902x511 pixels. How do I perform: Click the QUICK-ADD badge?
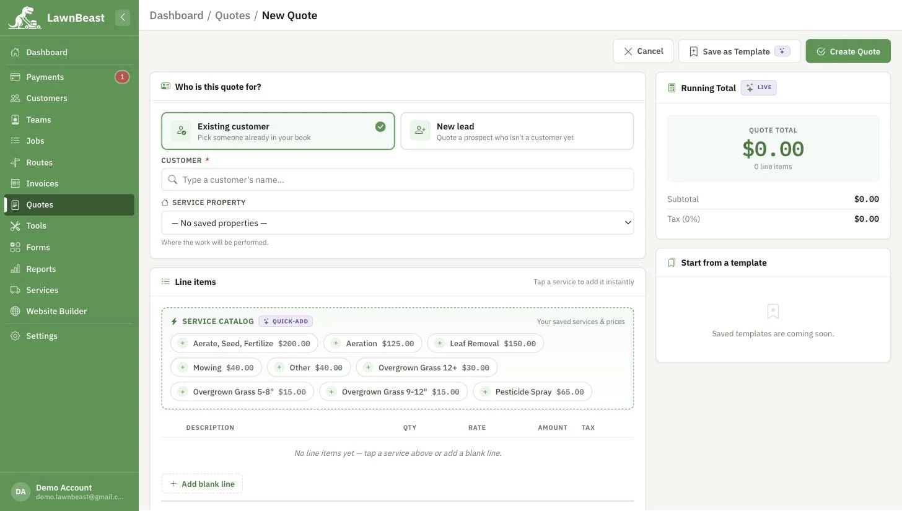[286, 321]
